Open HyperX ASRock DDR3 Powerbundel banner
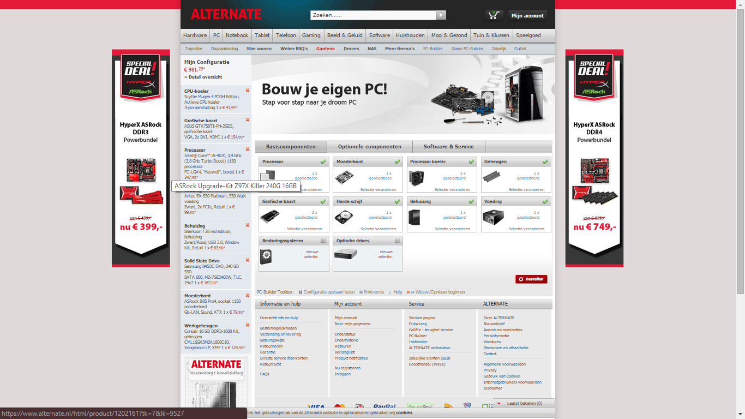Screen dimensions: 745x419 [141, 158]
